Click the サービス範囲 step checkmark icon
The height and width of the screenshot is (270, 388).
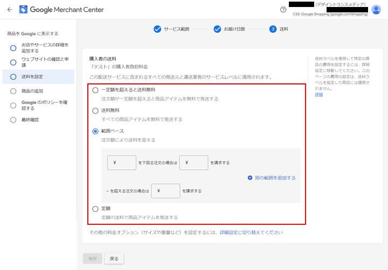pos(157,29)
